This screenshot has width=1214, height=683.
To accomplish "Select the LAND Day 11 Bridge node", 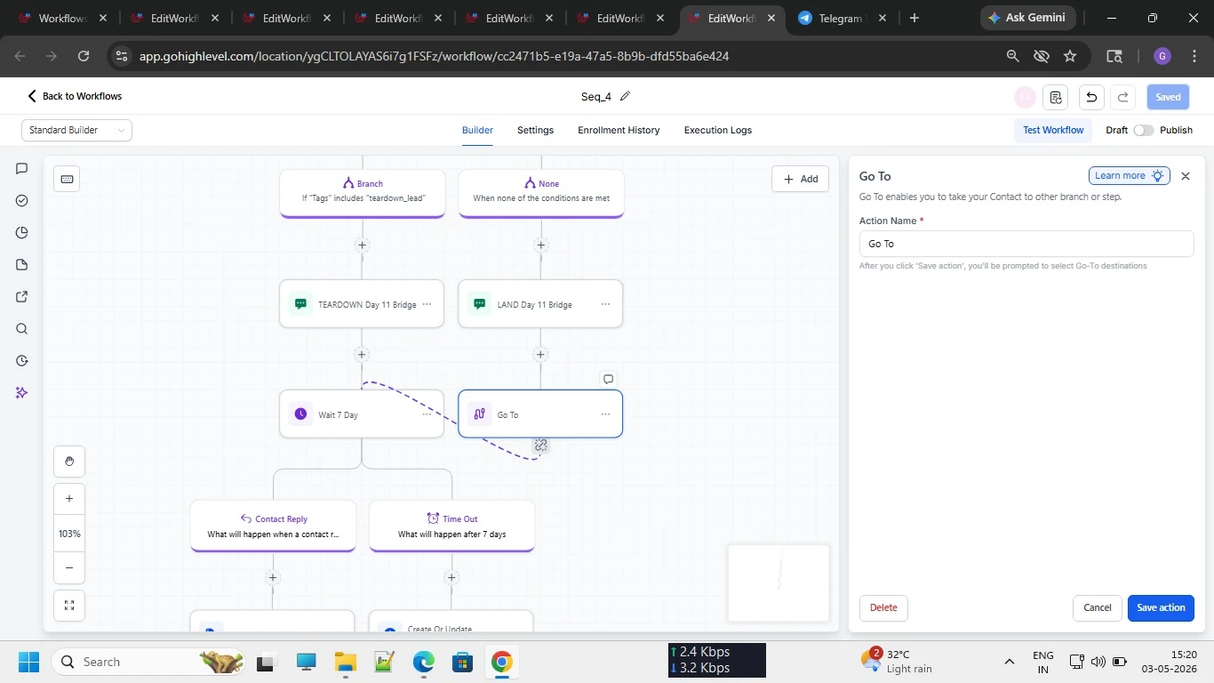I will [540, 304].
